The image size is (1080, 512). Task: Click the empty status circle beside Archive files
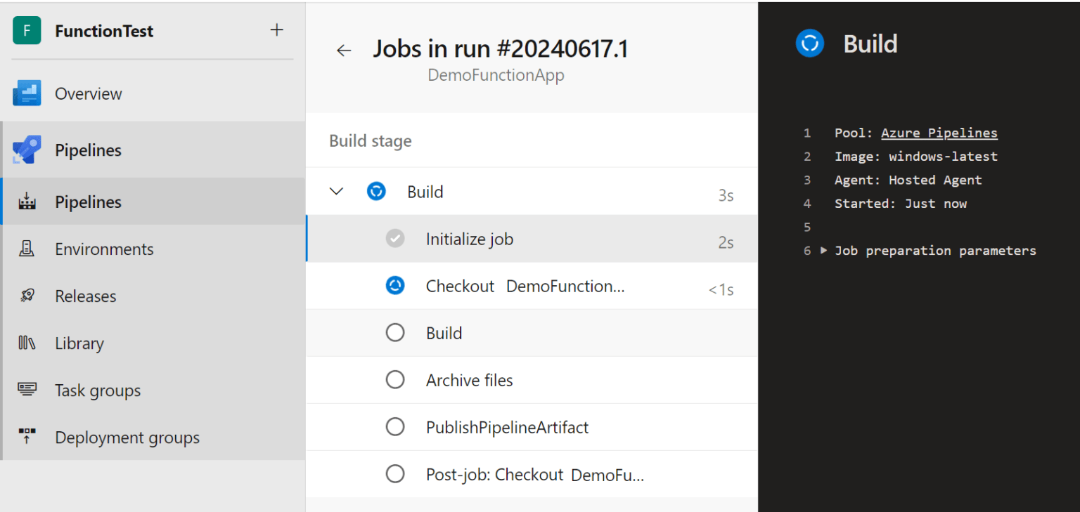[x=395, y=379]
